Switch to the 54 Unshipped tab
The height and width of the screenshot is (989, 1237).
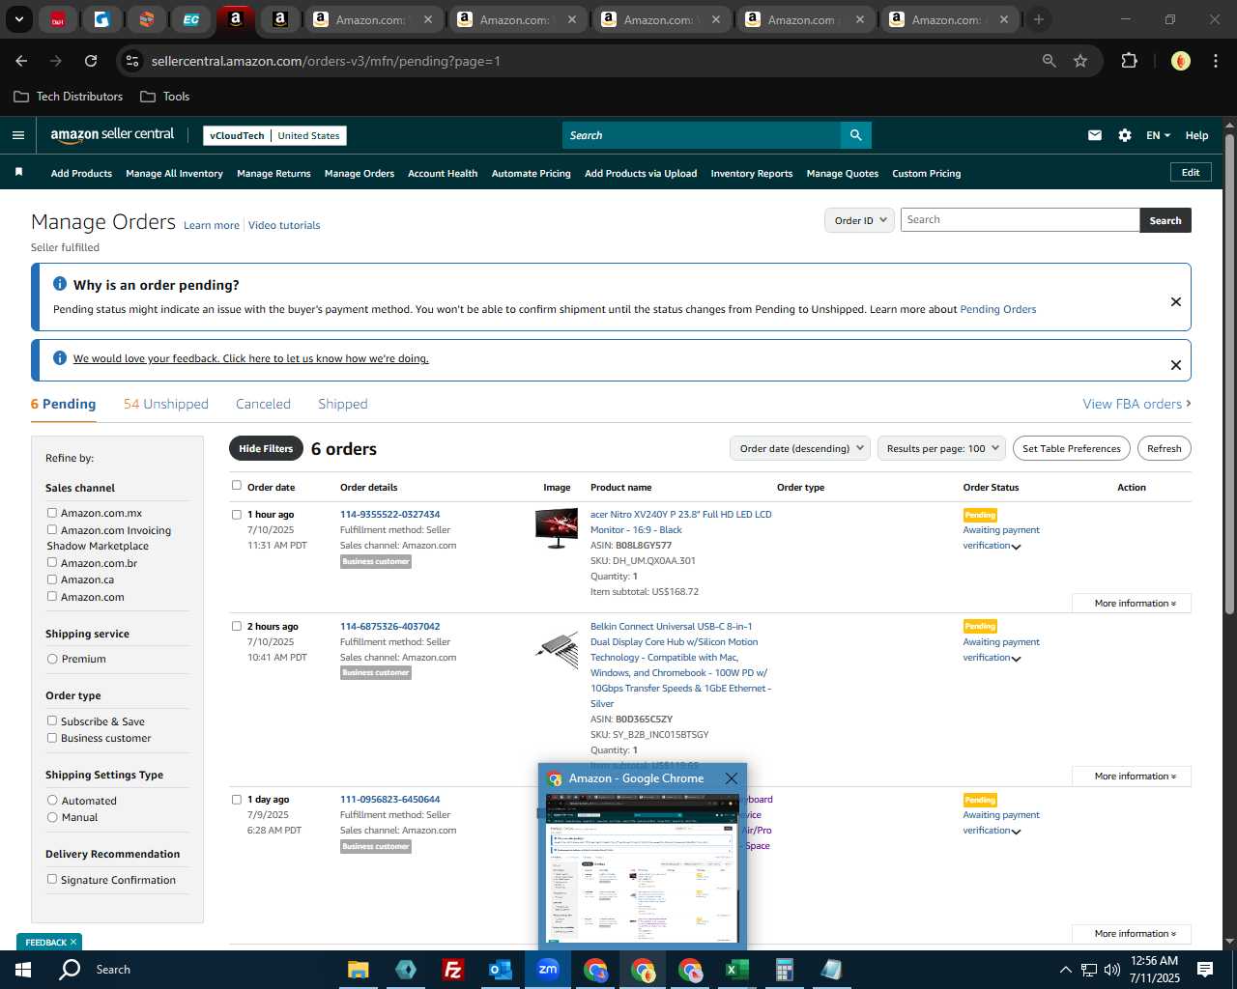(x=166, y=404)
